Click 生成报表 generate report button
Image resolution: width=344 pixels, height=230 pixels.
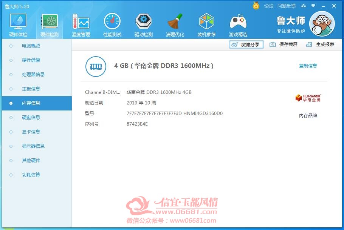pyautogui.click(x=320, y=44)
